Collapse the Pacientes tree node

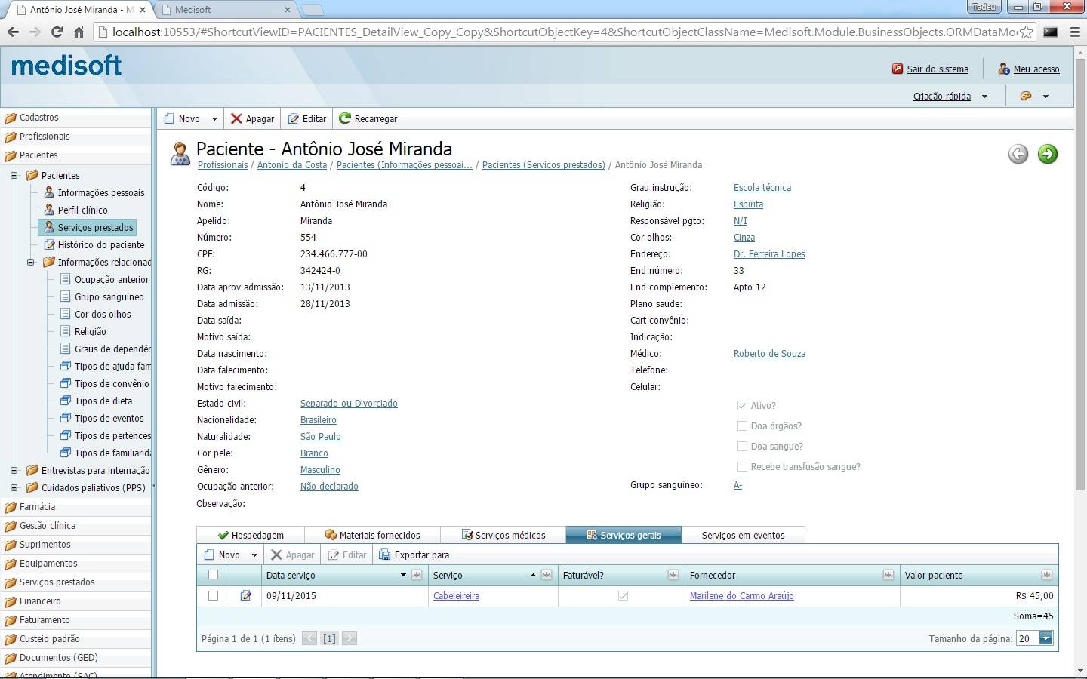click(x=14, y=175)
